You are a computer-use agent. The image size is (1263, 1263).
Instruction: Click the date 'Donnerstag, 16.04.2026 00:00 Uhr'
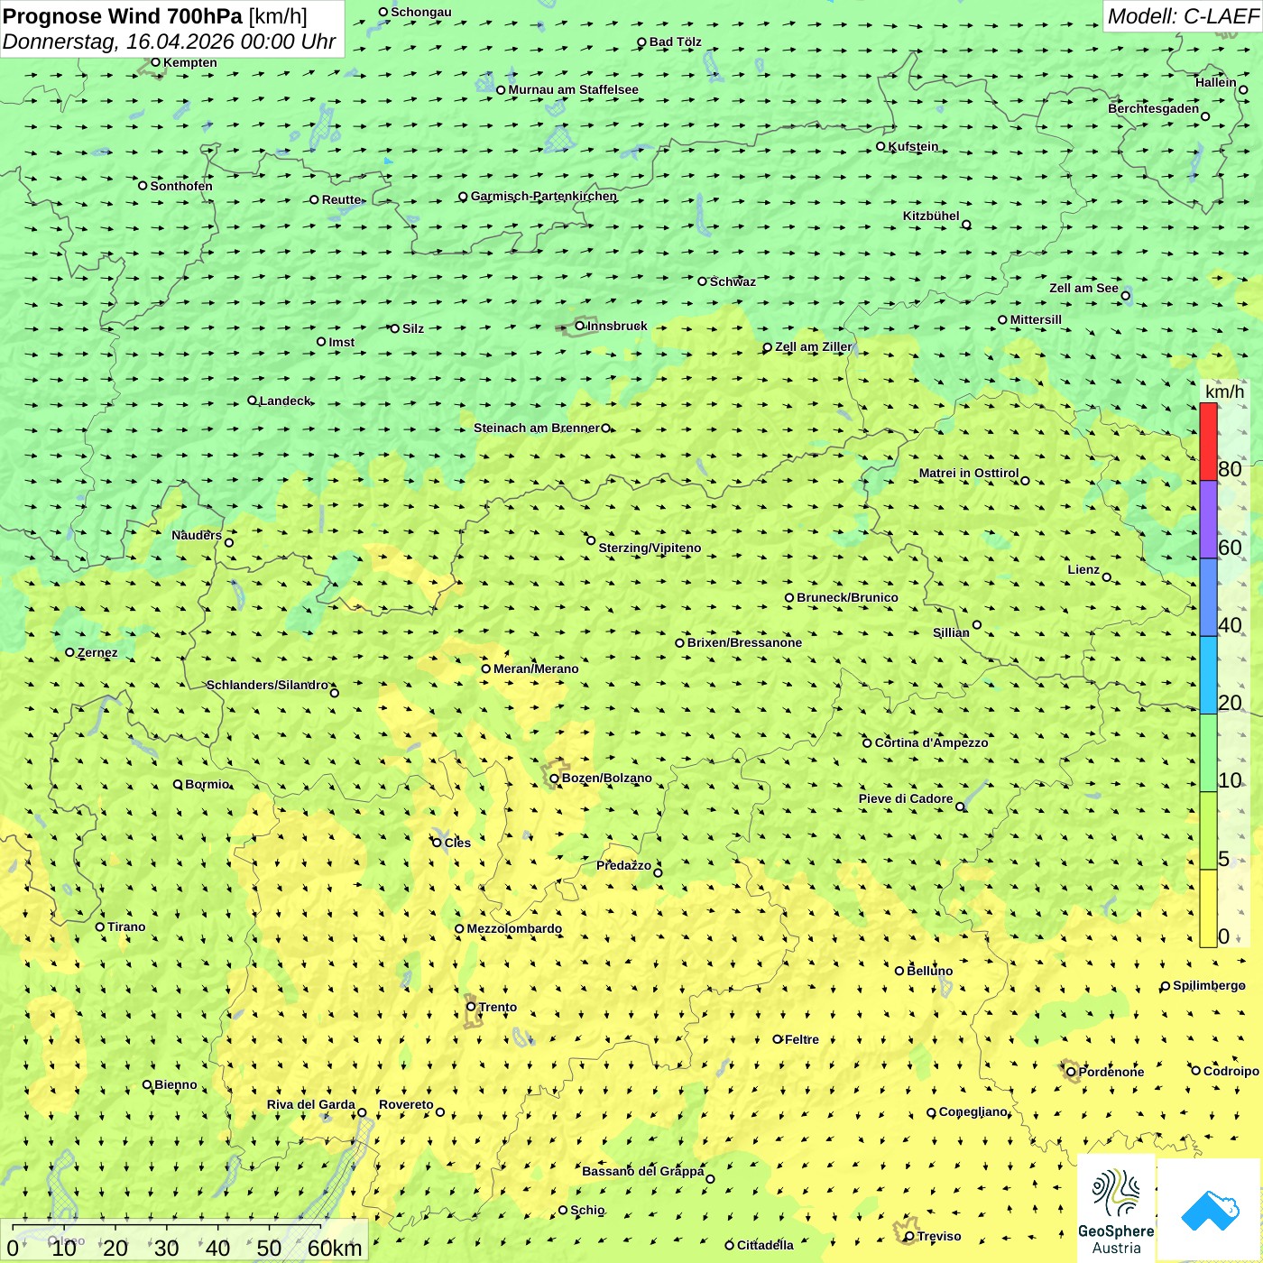169,41
